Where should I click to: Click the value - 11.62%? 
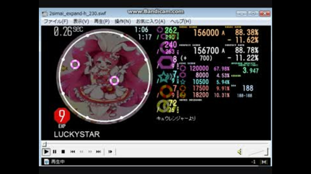pos(243,40)
